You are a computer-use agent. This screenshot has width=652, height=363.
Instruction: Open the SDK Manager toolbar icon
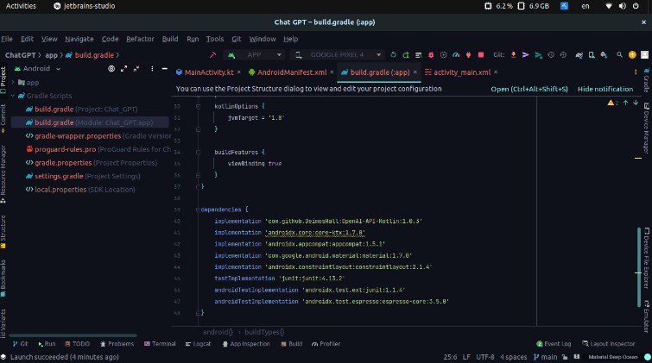604,55
